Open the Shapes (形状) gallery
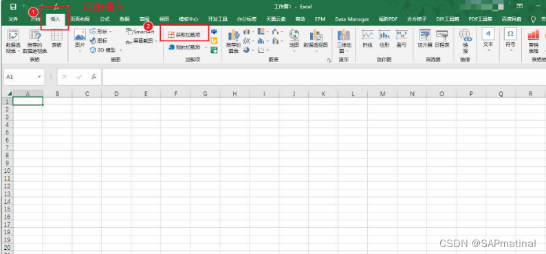Screen dimensions: 546x254 (100, 32)
